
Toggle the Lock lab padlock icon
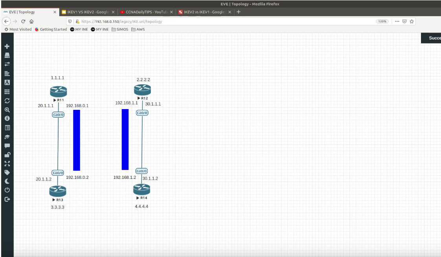(x=7, y=155)
